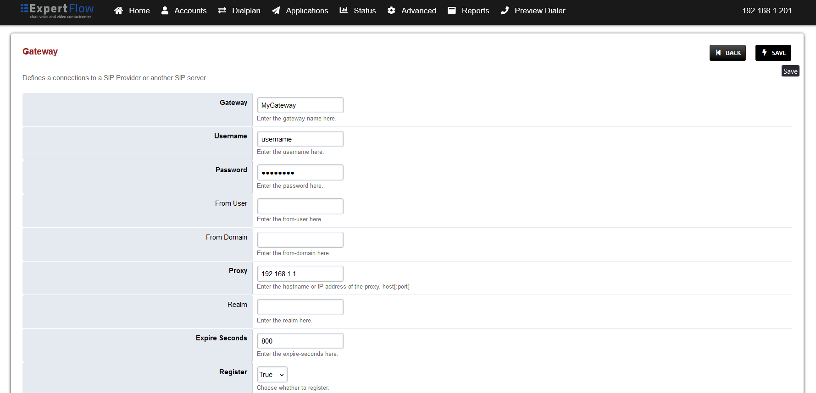This screenshot has width=816, height=393.
Task: Click the Status bar chart icon
Action: coord(344,11)
